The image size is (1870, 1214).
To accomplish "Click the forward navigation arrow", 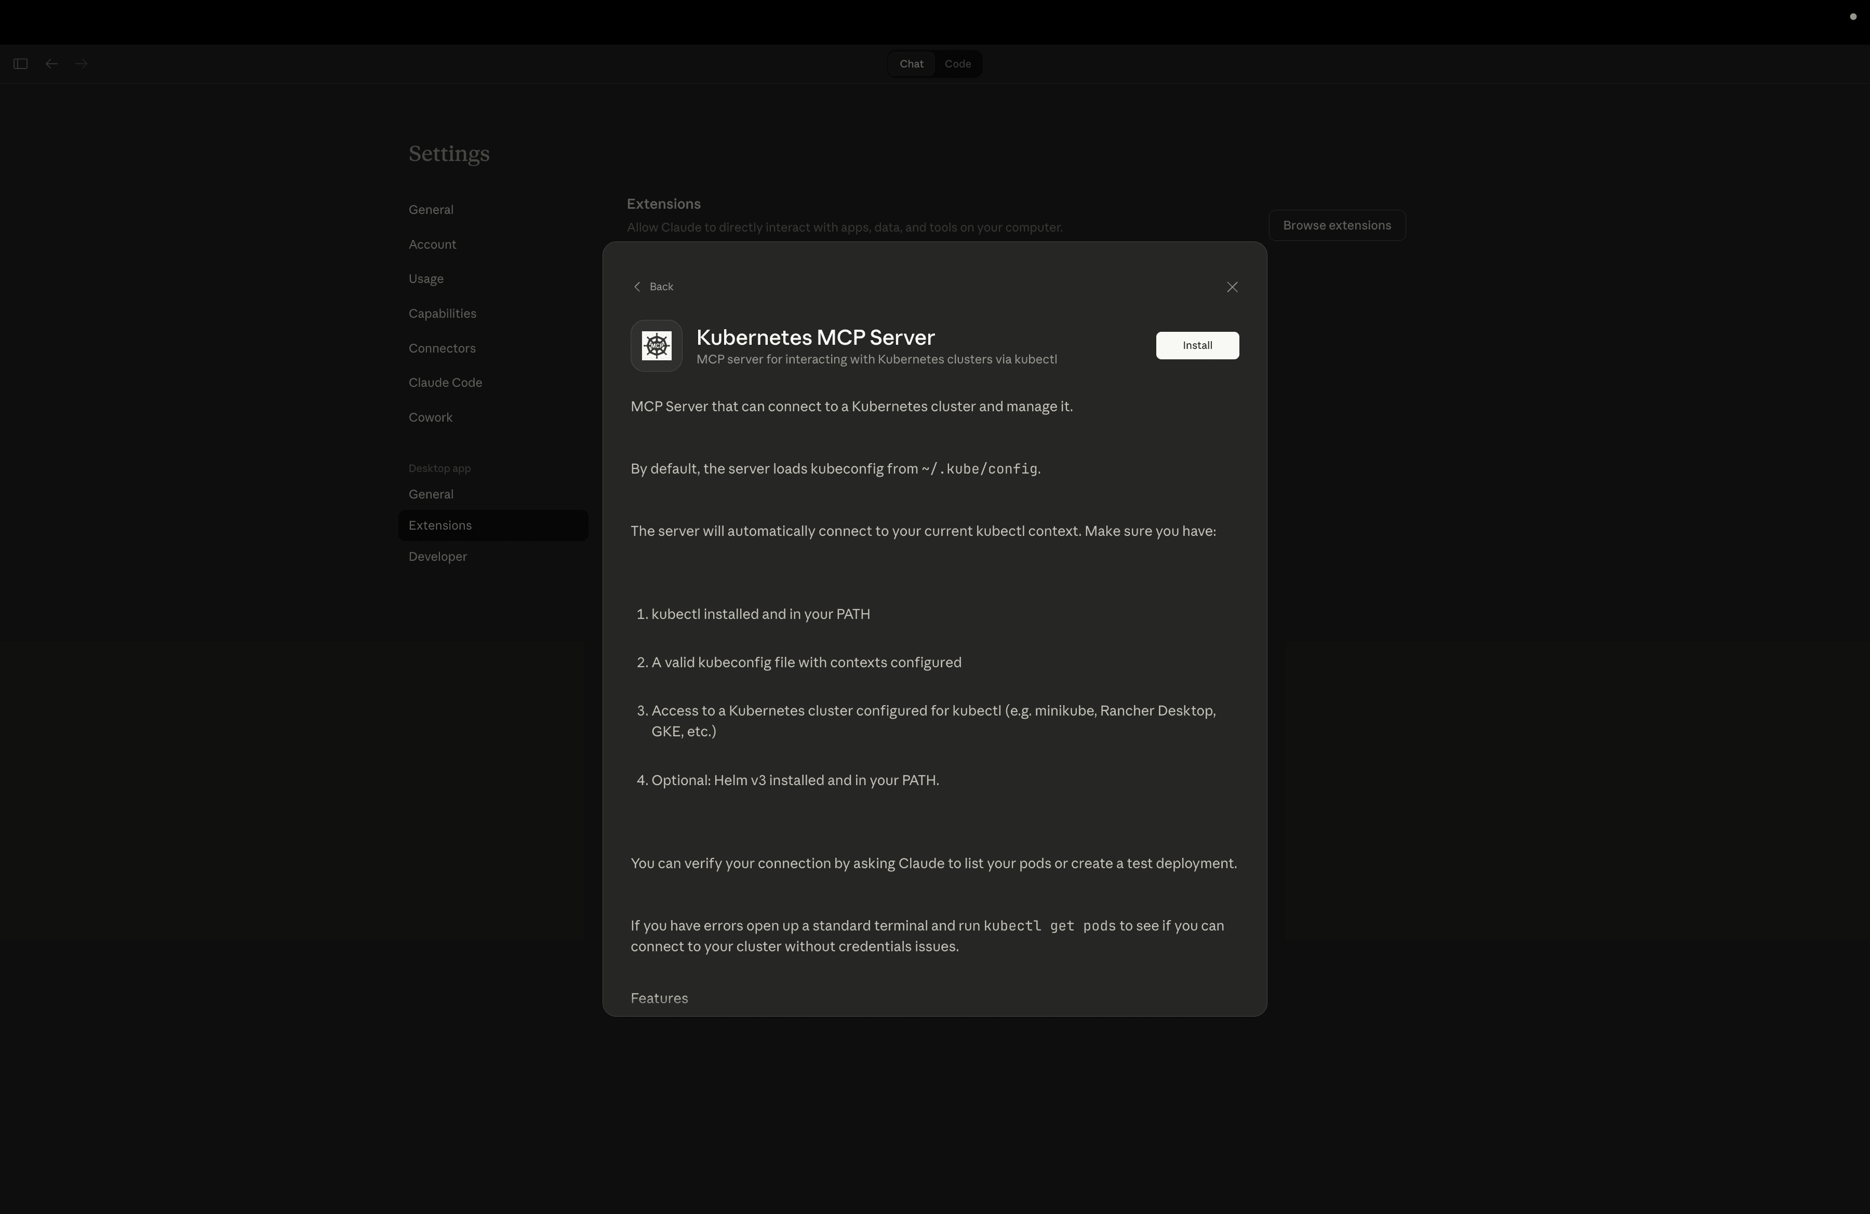I will [x=81, y=63].
